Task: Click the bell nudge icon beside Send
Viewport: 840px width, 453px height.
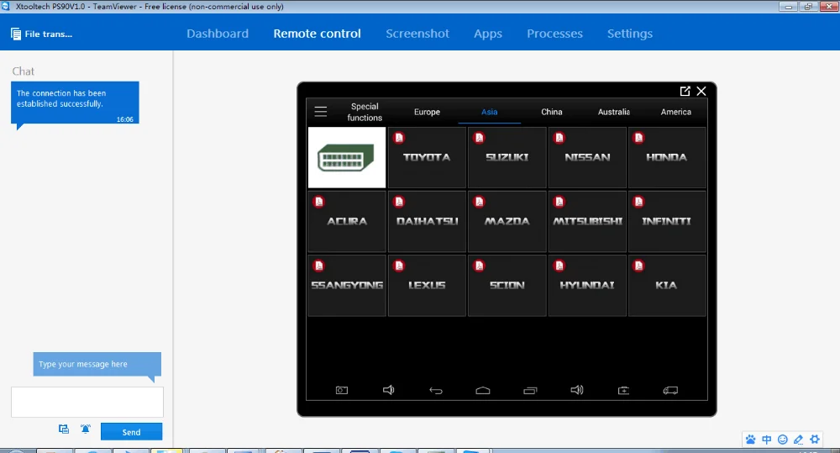Action: point(86,429)
